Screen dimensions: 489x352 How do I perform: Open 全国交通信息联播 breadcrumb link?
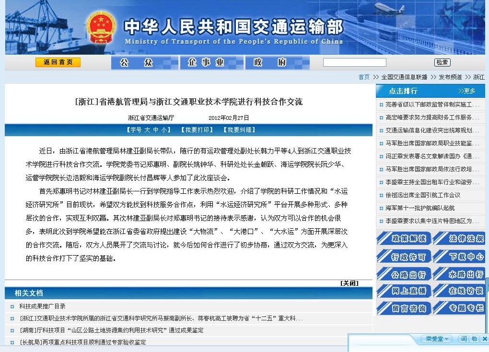(404, 77)
